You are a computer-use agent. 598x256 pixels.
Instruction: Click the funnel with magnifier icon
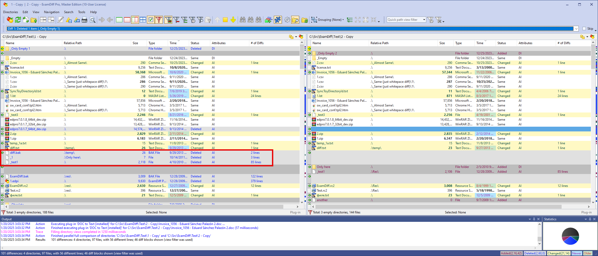pos(200,20)
